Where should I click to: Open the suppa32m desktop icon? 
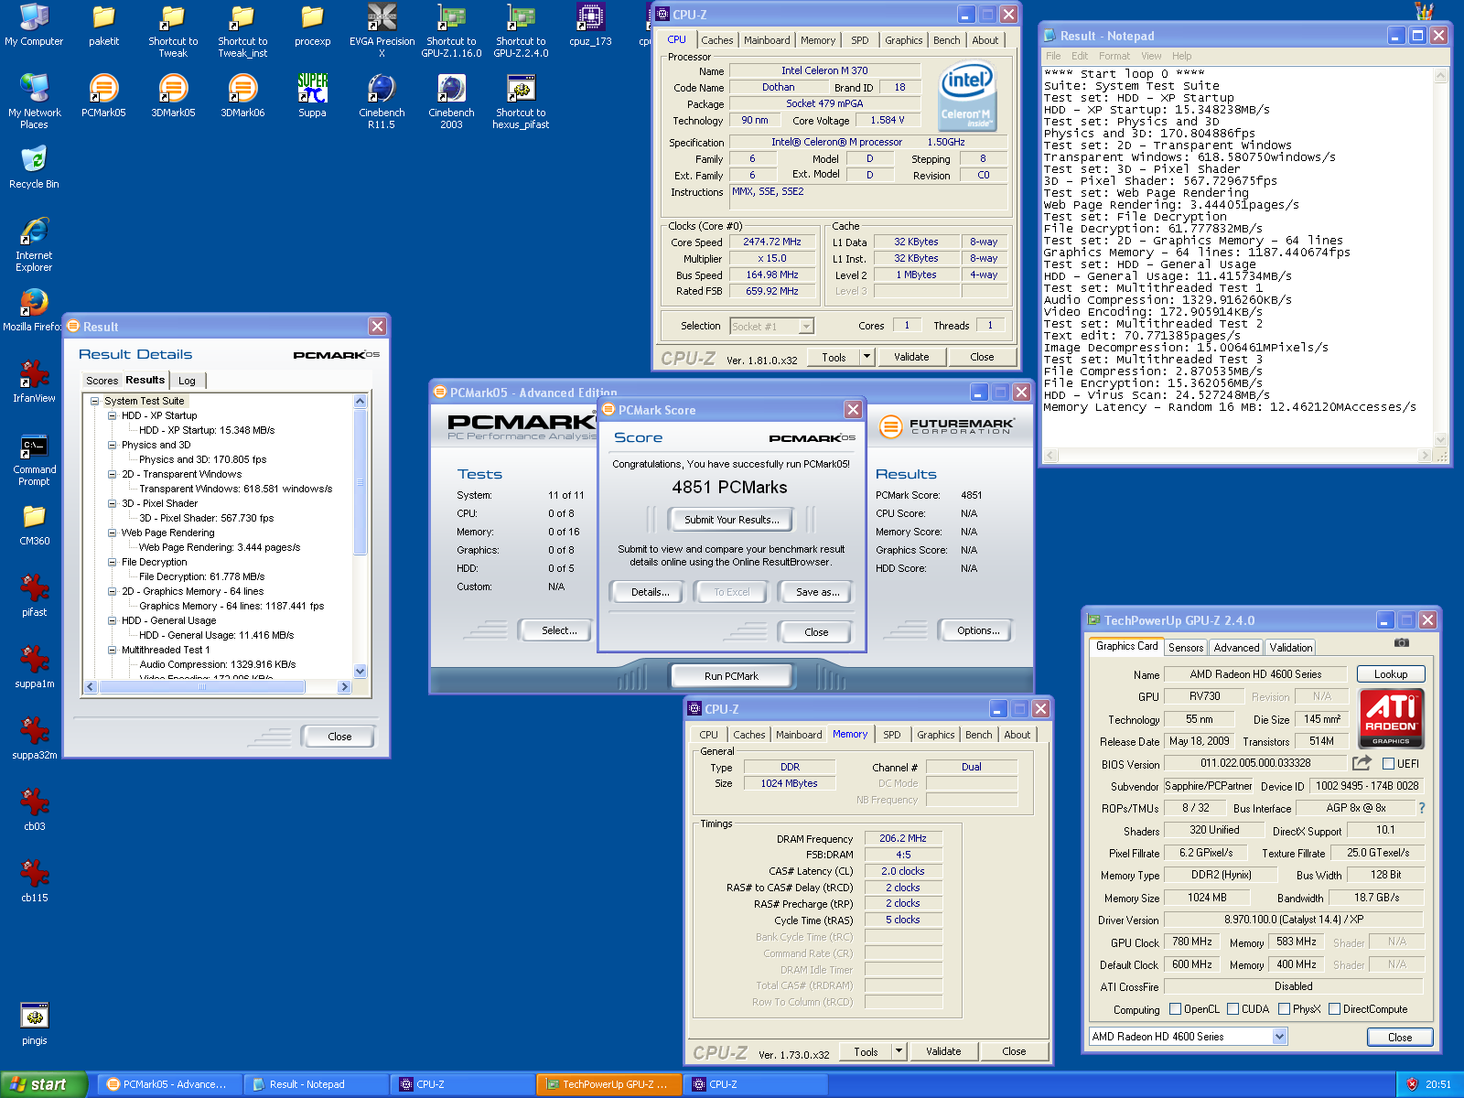pyautogui.click(x=34, y=738)
